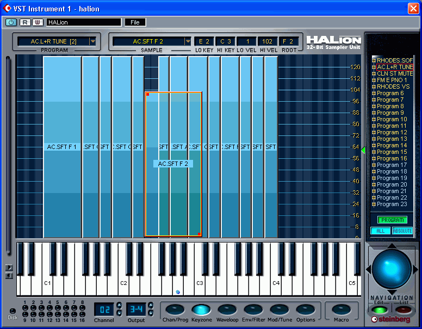Open the File menu
The width and height of the screenshot is (422, 329).
(x=135, y=22)
